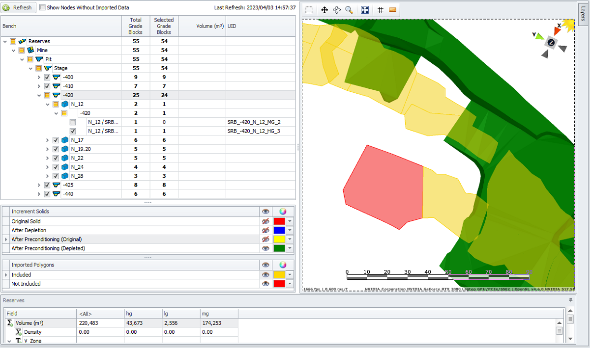Select the rectangular selection tool
590x348 pixels.
tap(309, 10)
